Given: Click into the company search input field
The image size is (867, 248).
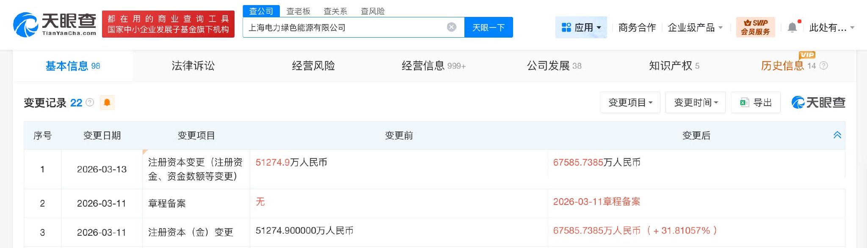Looking at the screenshot, I should click(343, 27).
